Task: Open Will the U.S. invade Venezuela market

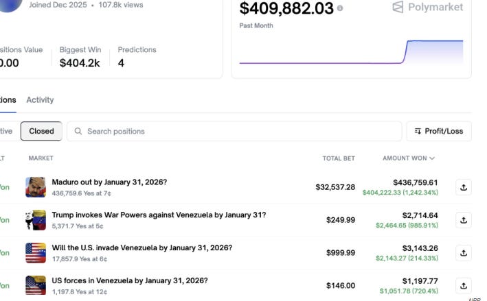Action: 142,248
